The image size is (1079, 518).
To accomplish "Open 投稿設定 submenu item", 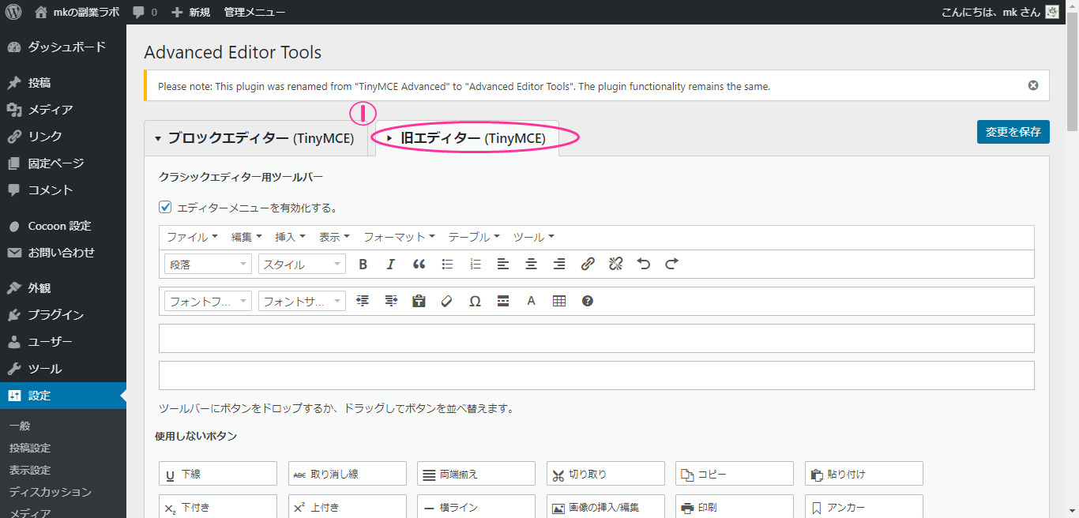I will point(30,448).
